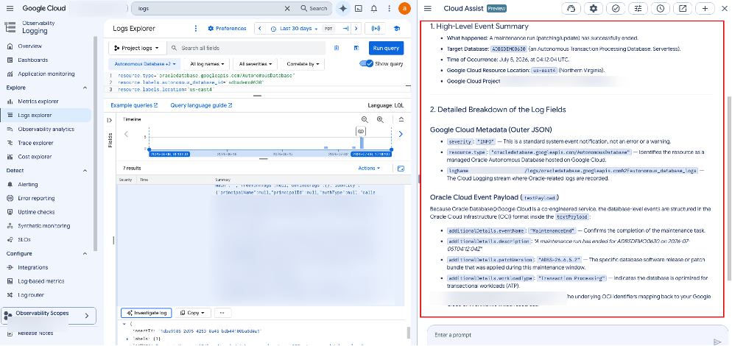The image size is (732, 346).
Task: Open the Query language guide link
Action: [201, 105]
